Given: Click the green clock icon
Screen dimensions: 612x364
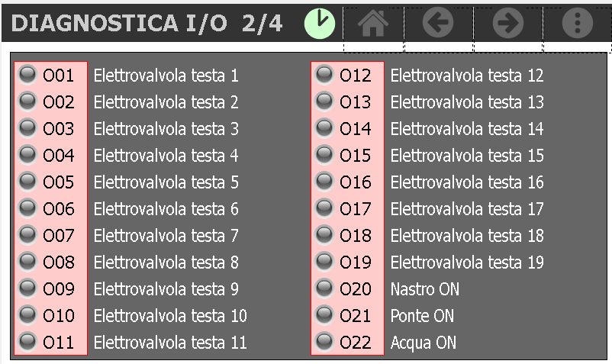Looking at the screenshot, I should click(x=320, y=24).
